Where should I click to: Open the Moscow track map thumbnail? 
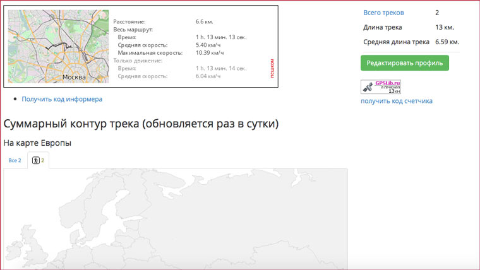[58, 47]
